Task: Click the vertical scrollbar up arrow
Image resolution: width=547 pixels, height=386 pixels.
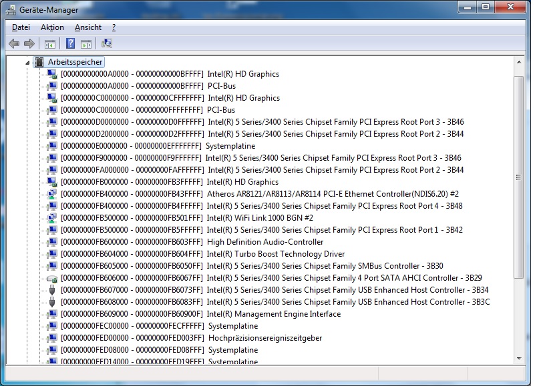Action: [519, 62]
